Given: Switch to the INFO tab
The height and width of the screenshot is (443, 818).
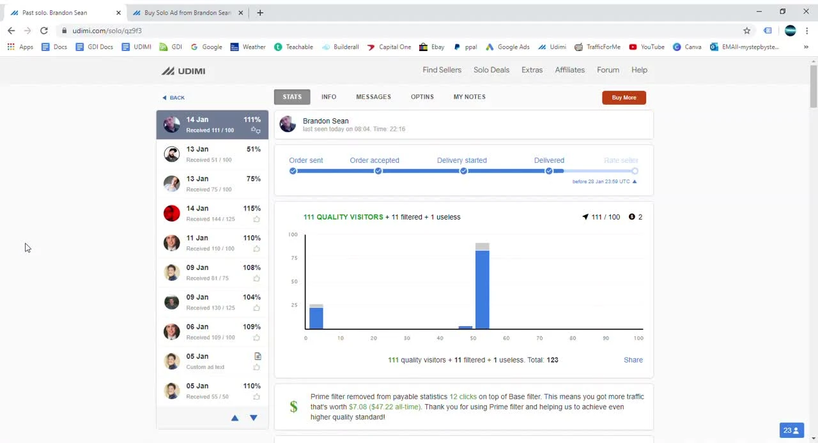Looking at the screenshot, I should point(328,97).
